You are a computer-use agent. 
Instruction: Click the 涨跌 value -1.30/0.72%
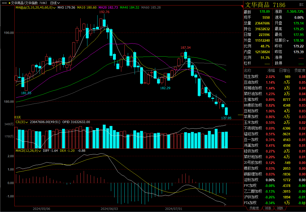[295, 12]
